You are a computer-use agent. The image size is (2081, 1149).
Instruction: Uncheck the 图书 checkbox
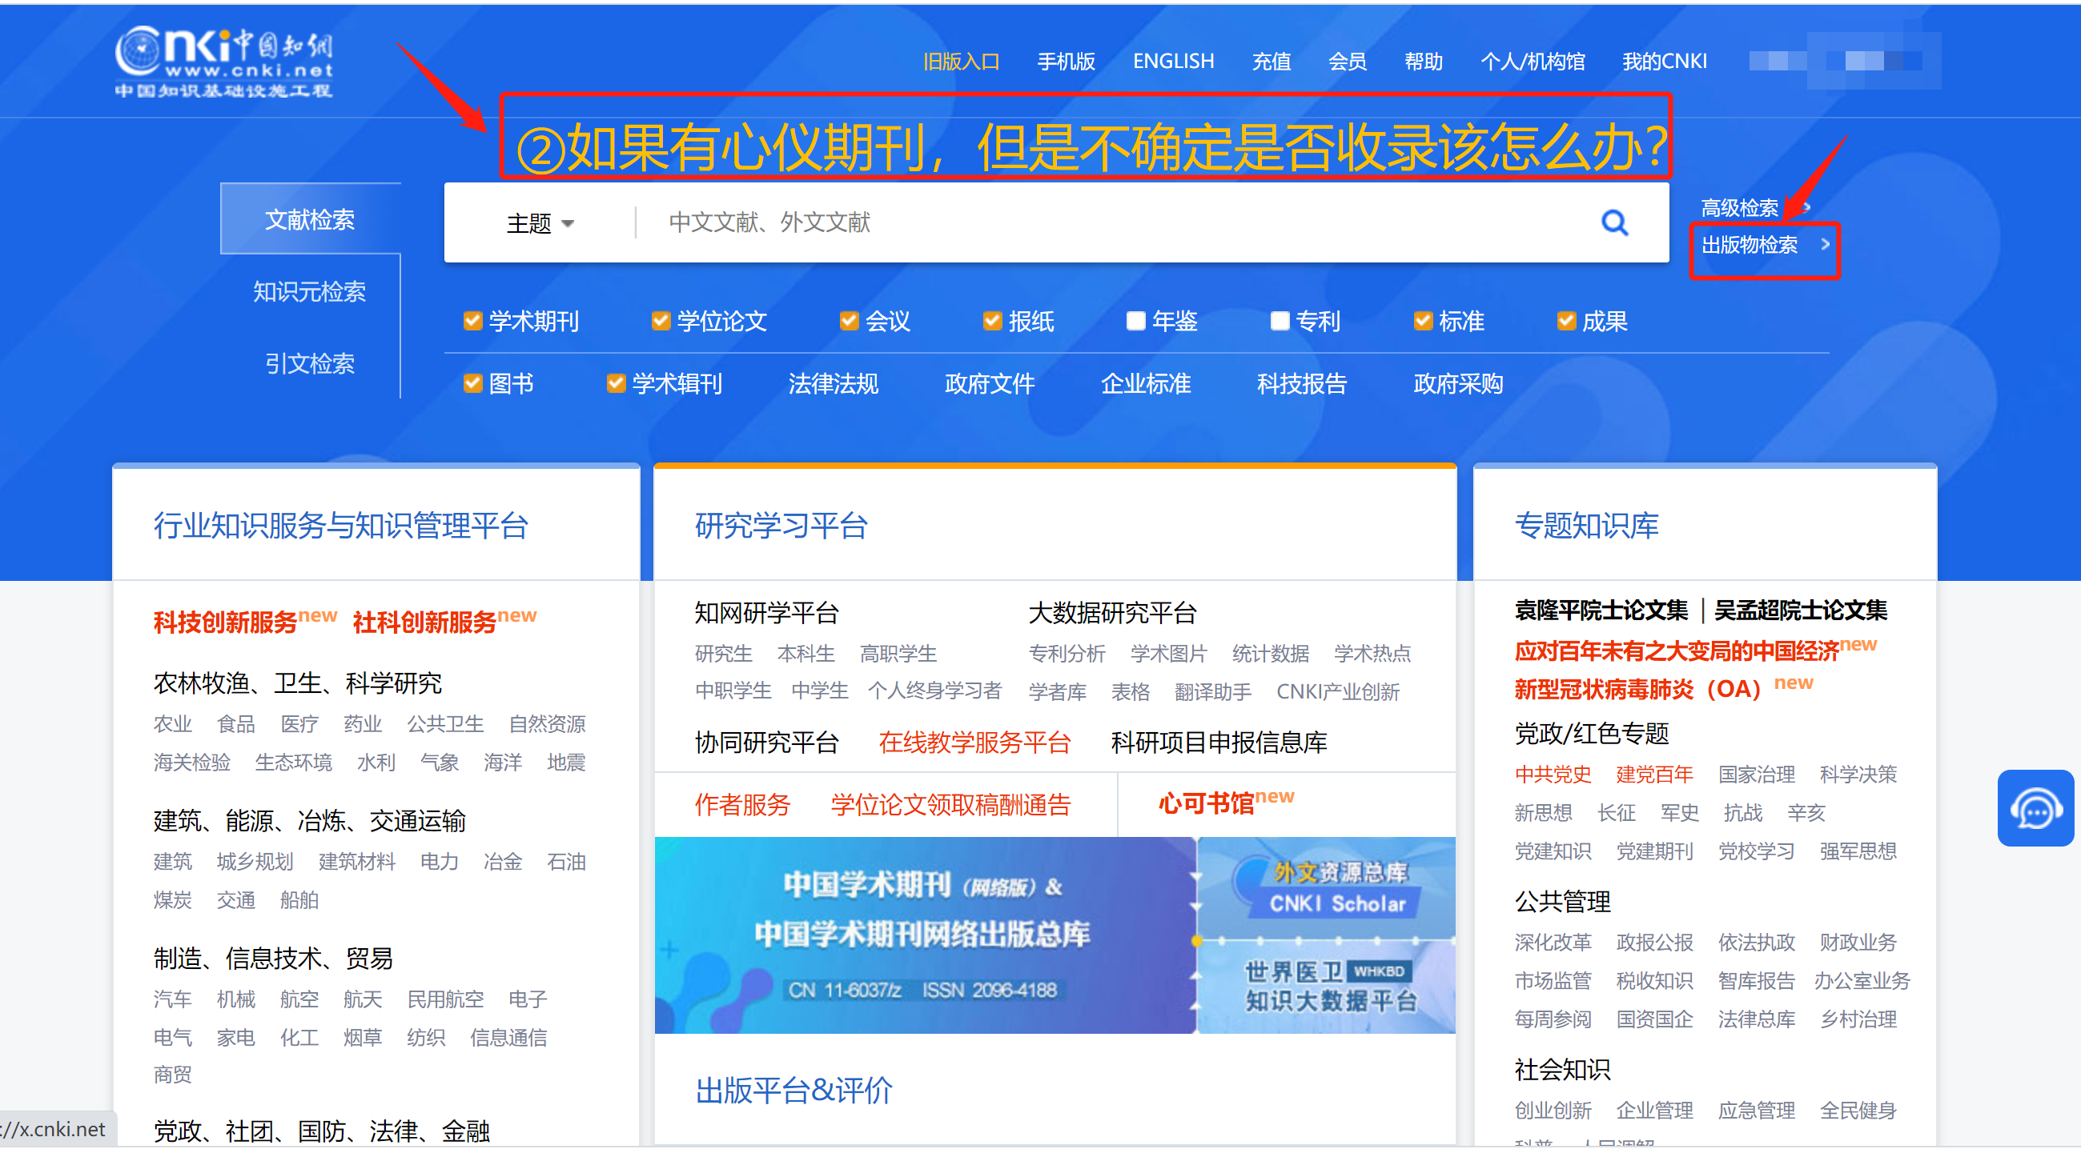[x=472, y=383]
